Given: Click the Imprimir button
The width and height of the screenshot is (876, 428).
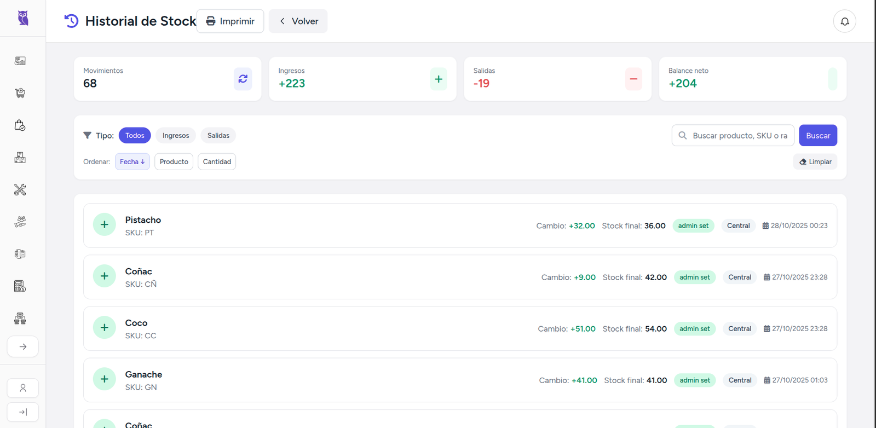Looking at the screenshot, I should (230, 21).
